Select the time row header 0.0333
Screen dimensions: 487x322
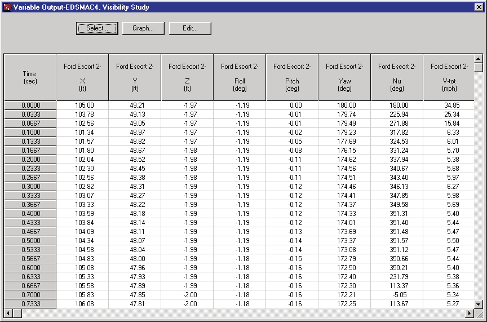point(30,114)
